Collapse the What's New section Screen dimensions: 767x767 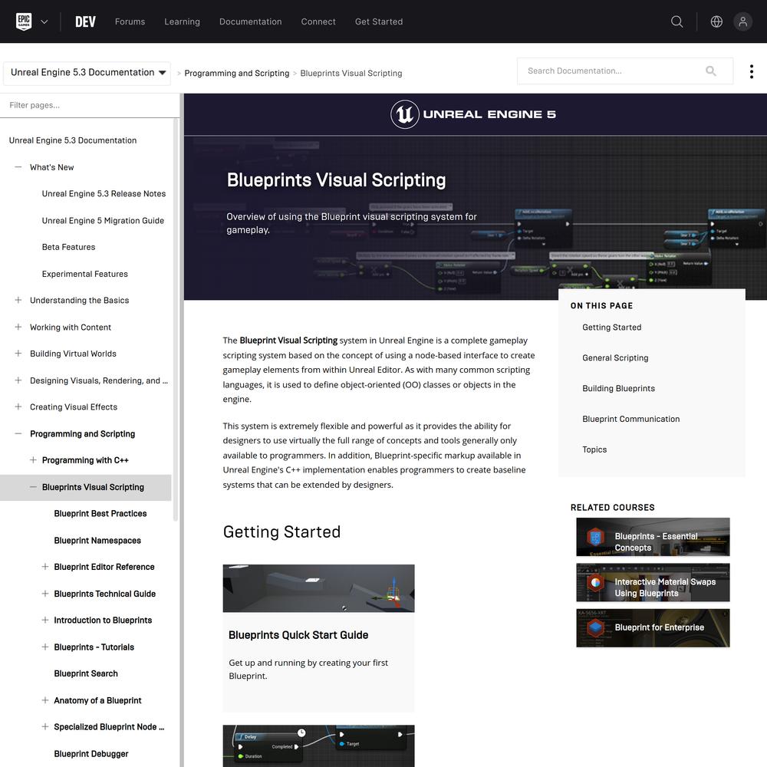[x=18, y=166]
